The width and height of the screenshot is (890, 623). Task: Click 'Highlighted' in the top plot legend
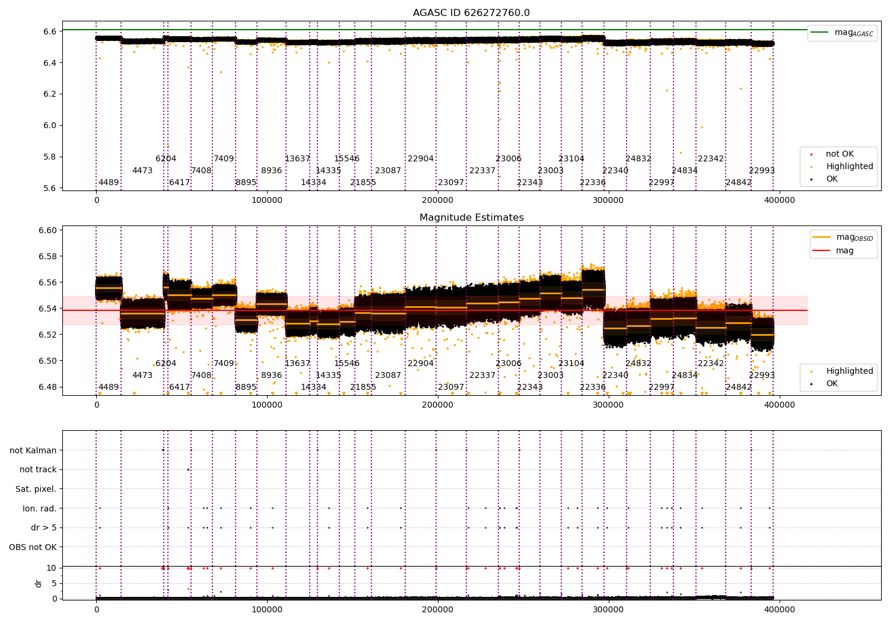[850, 167]
